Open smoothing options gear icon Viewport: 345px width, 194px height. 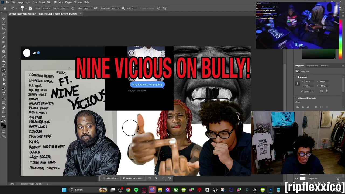pyautogui.click(x=123, y=8)
